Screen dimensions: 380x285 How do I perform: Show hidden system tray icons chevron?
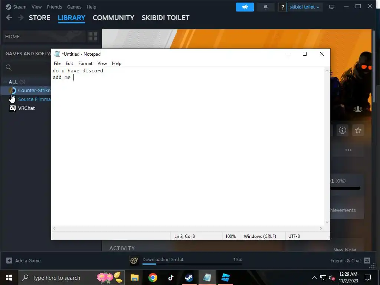click(x=314, y=278)
